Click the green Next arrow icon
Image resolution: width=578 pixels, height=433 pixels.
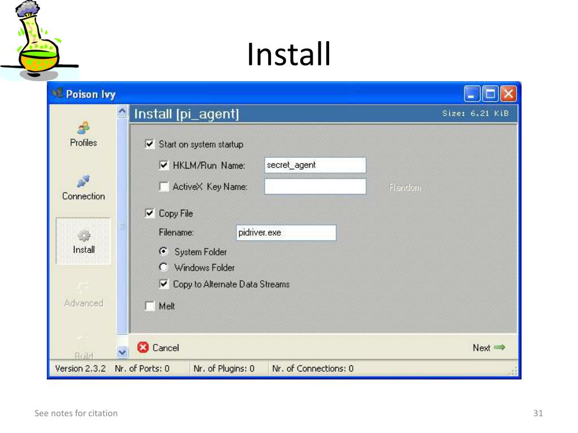pyautogui.click(x=500, y=347)
